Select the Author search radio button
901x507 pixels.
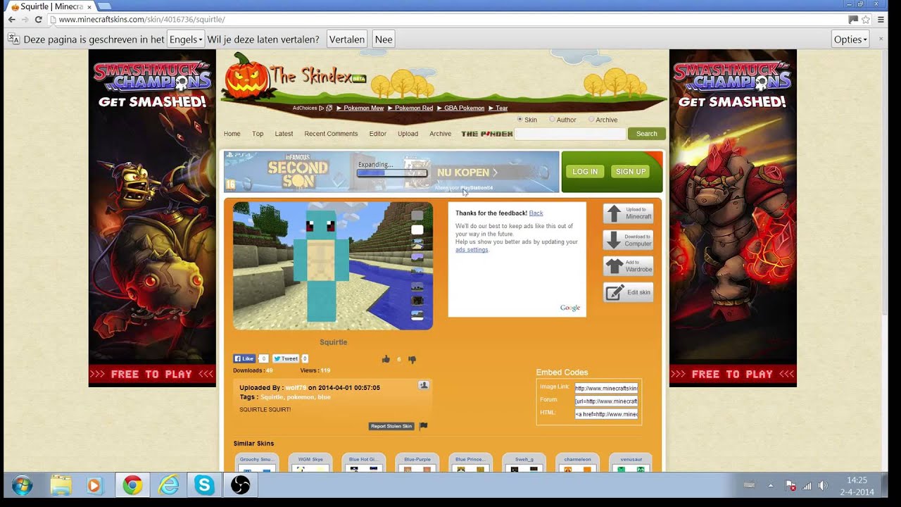click(552, 120)
